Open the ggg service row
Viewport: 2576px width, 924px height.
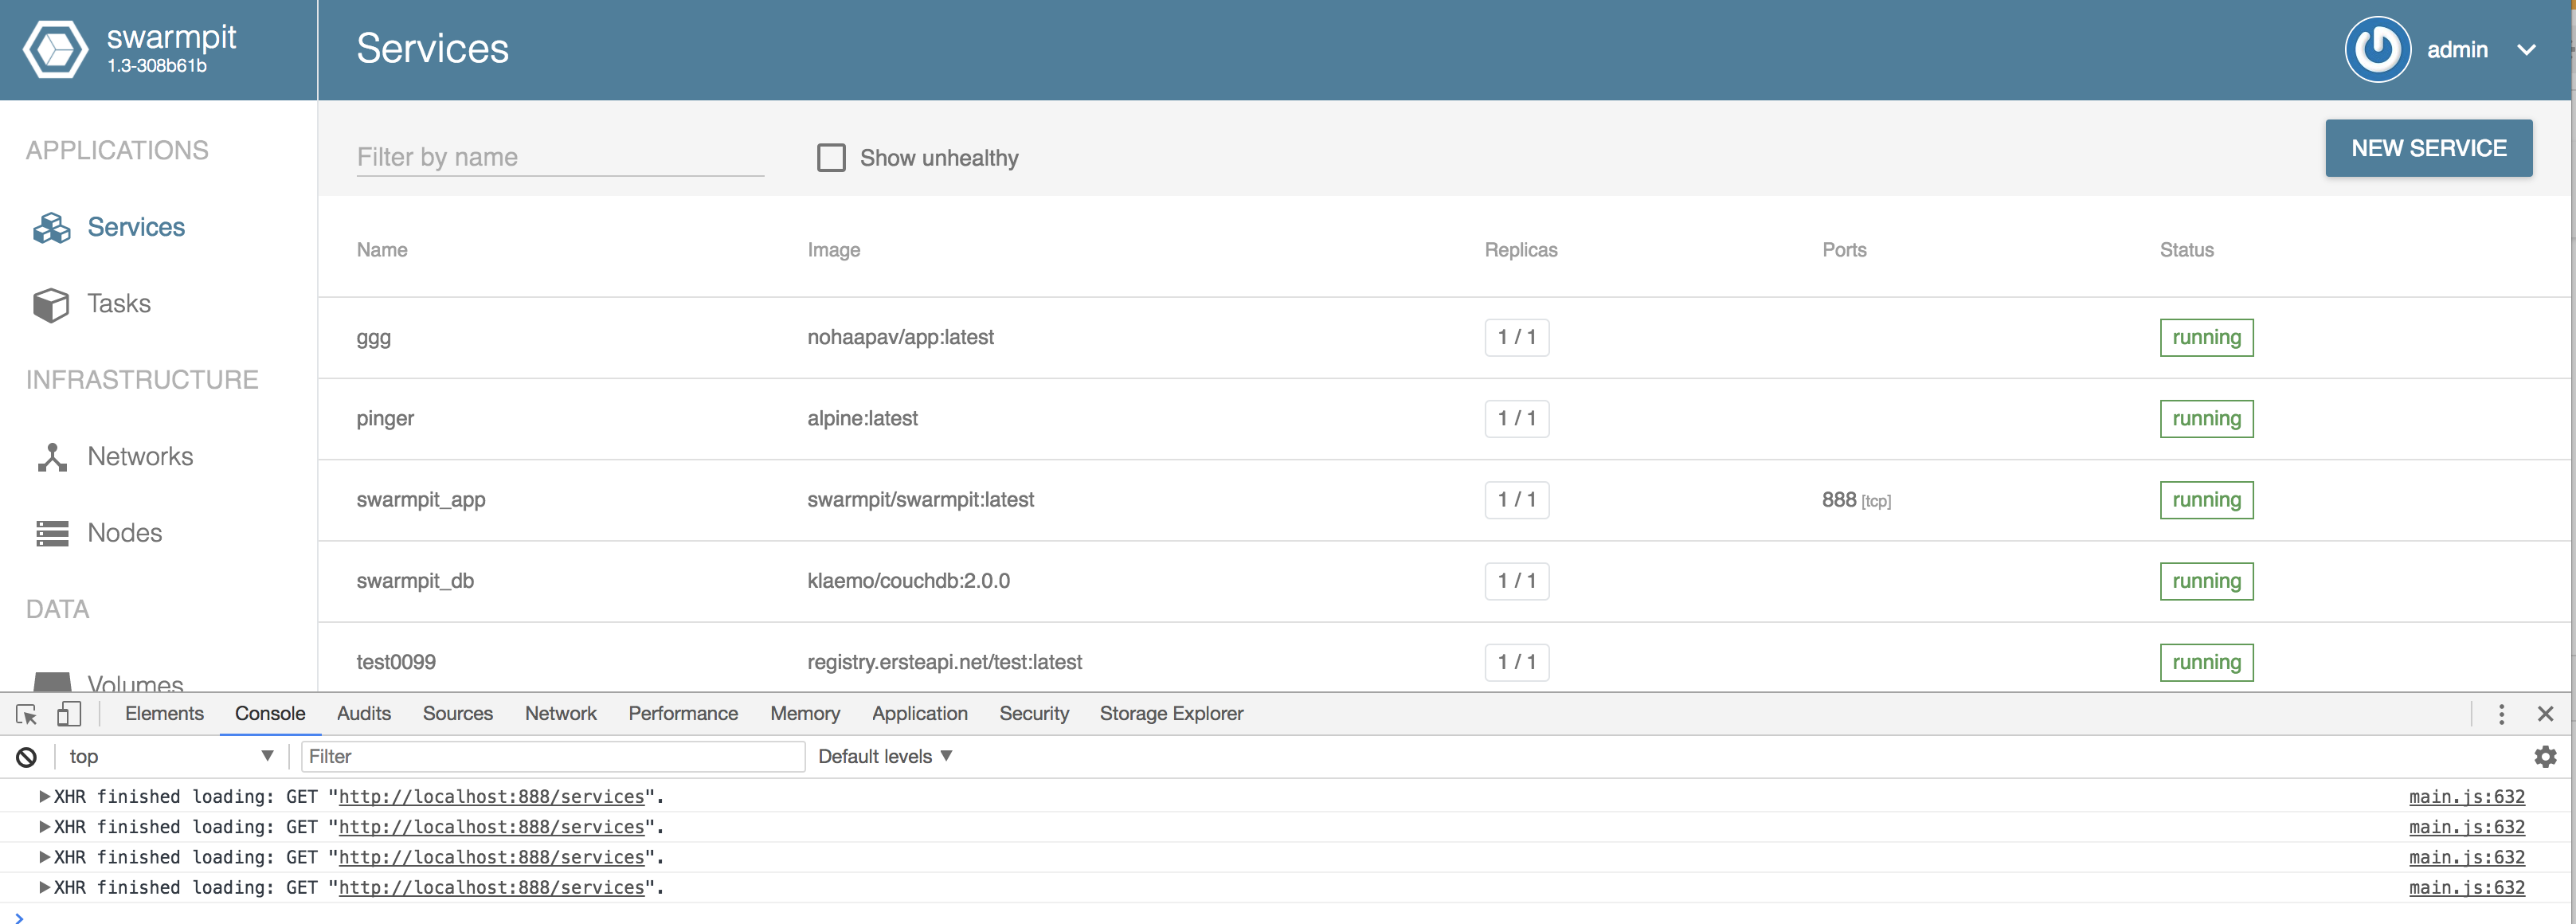(x=1445, y=338)
